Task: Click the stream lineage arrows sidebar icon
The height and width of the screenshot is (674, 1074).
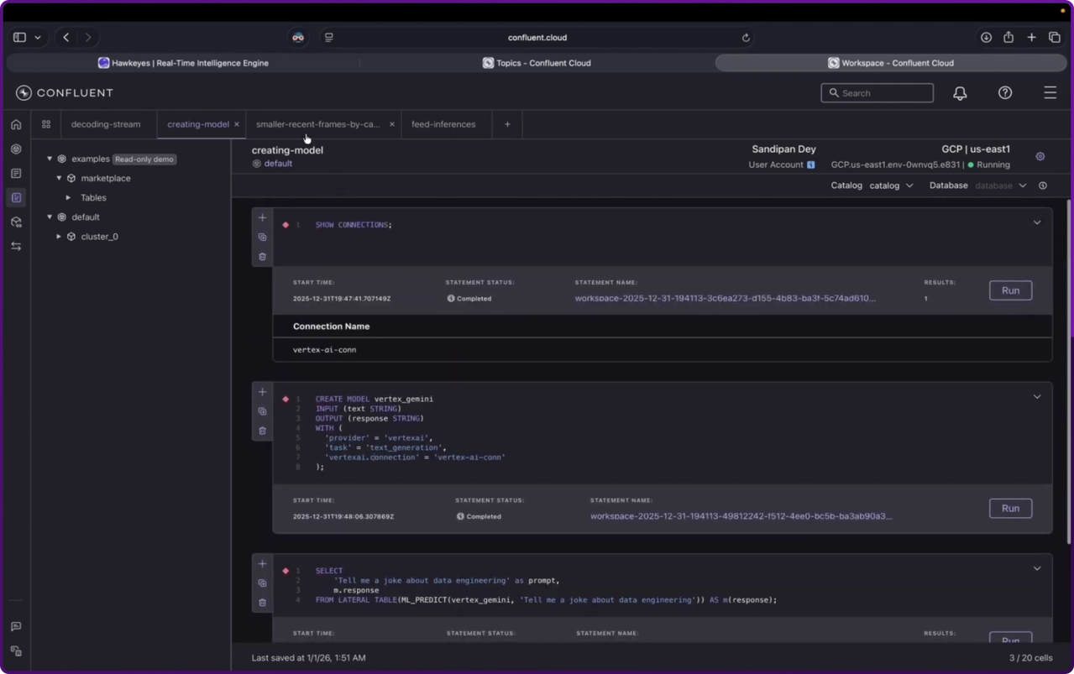Action: tap(16, 246)
